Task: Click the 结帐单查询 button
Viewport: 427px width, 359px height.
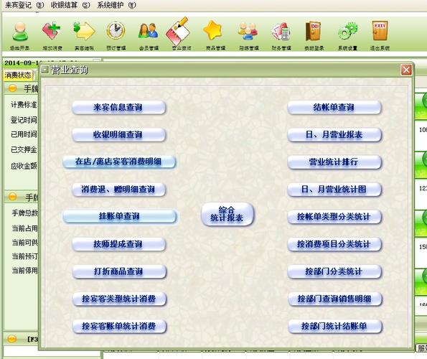Action: [x=334, y=108]
